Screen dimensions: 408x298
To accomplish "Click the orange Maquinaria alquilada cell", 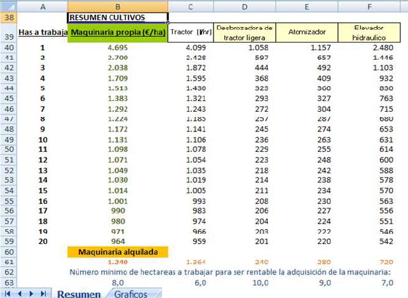I will tap(118, 252).
